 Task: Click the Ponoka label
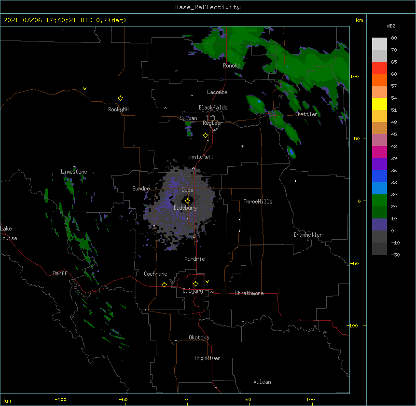pyautogui.click(x=232, y=66)
